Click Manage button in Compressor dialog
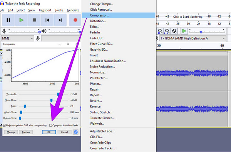The width and height of the screenshot is (231, 152). click(11, 132)
